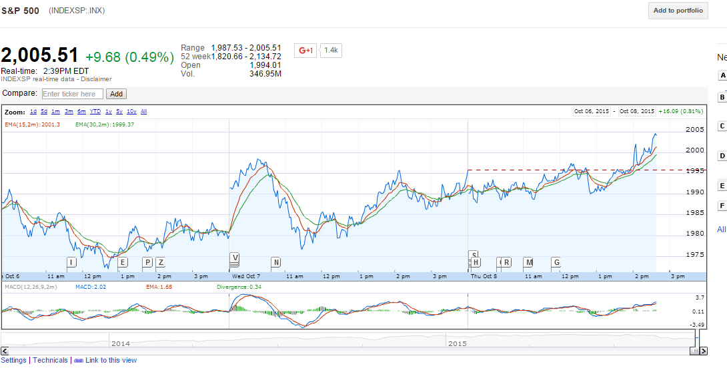Select news flag P on chart
The height and width of the screenshot is (370, 727).
tap(147, 262)
